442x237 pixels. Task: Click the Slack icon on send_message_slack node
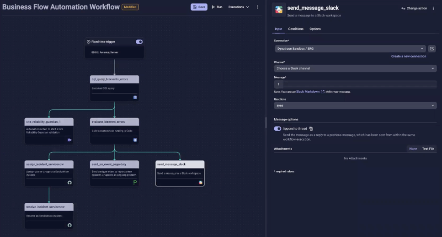[x=200, y=182]
